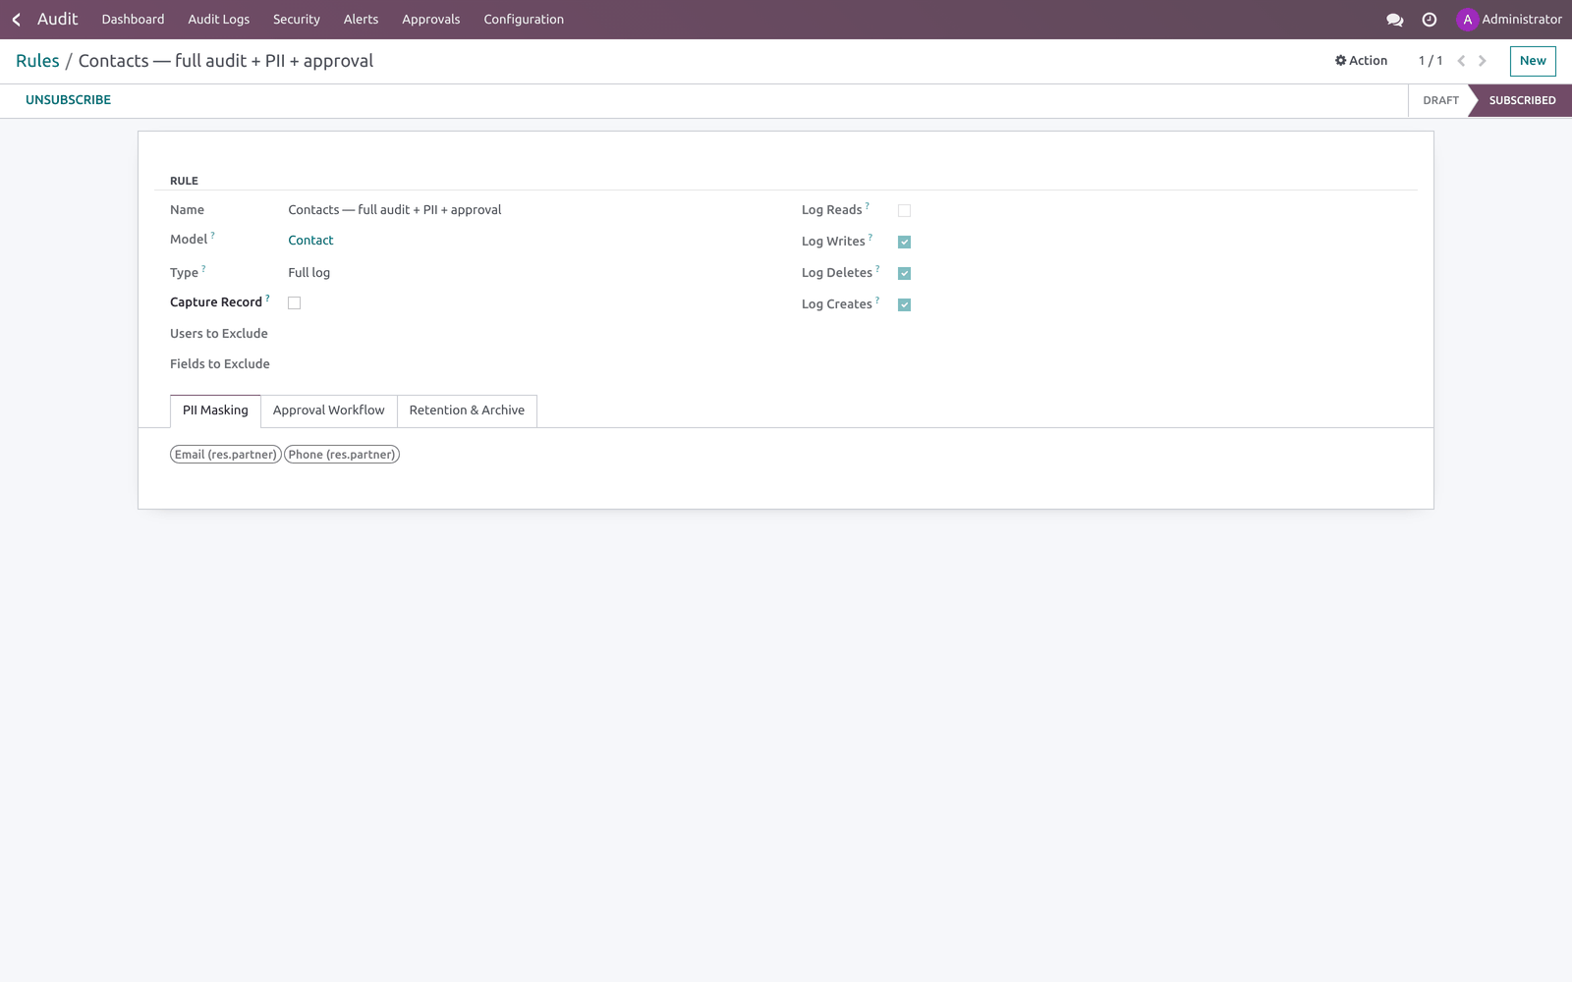The height and width of the screenshot is (982, 1572).
Task: Go to the next record arrow
Action: coord(1483,61)
